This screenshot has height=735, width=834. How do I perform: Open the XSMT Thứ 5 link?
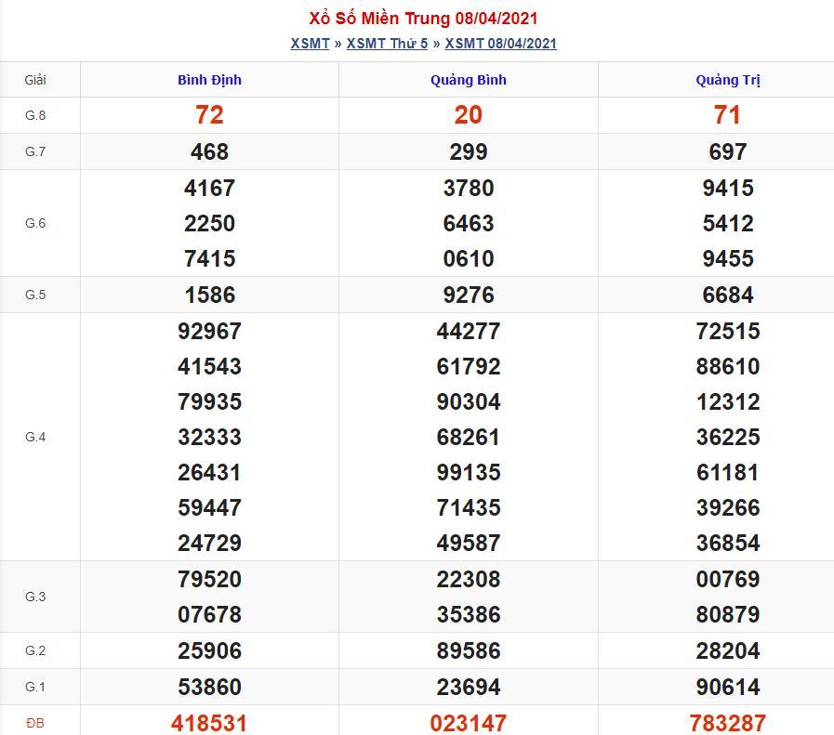coord(387,44)
